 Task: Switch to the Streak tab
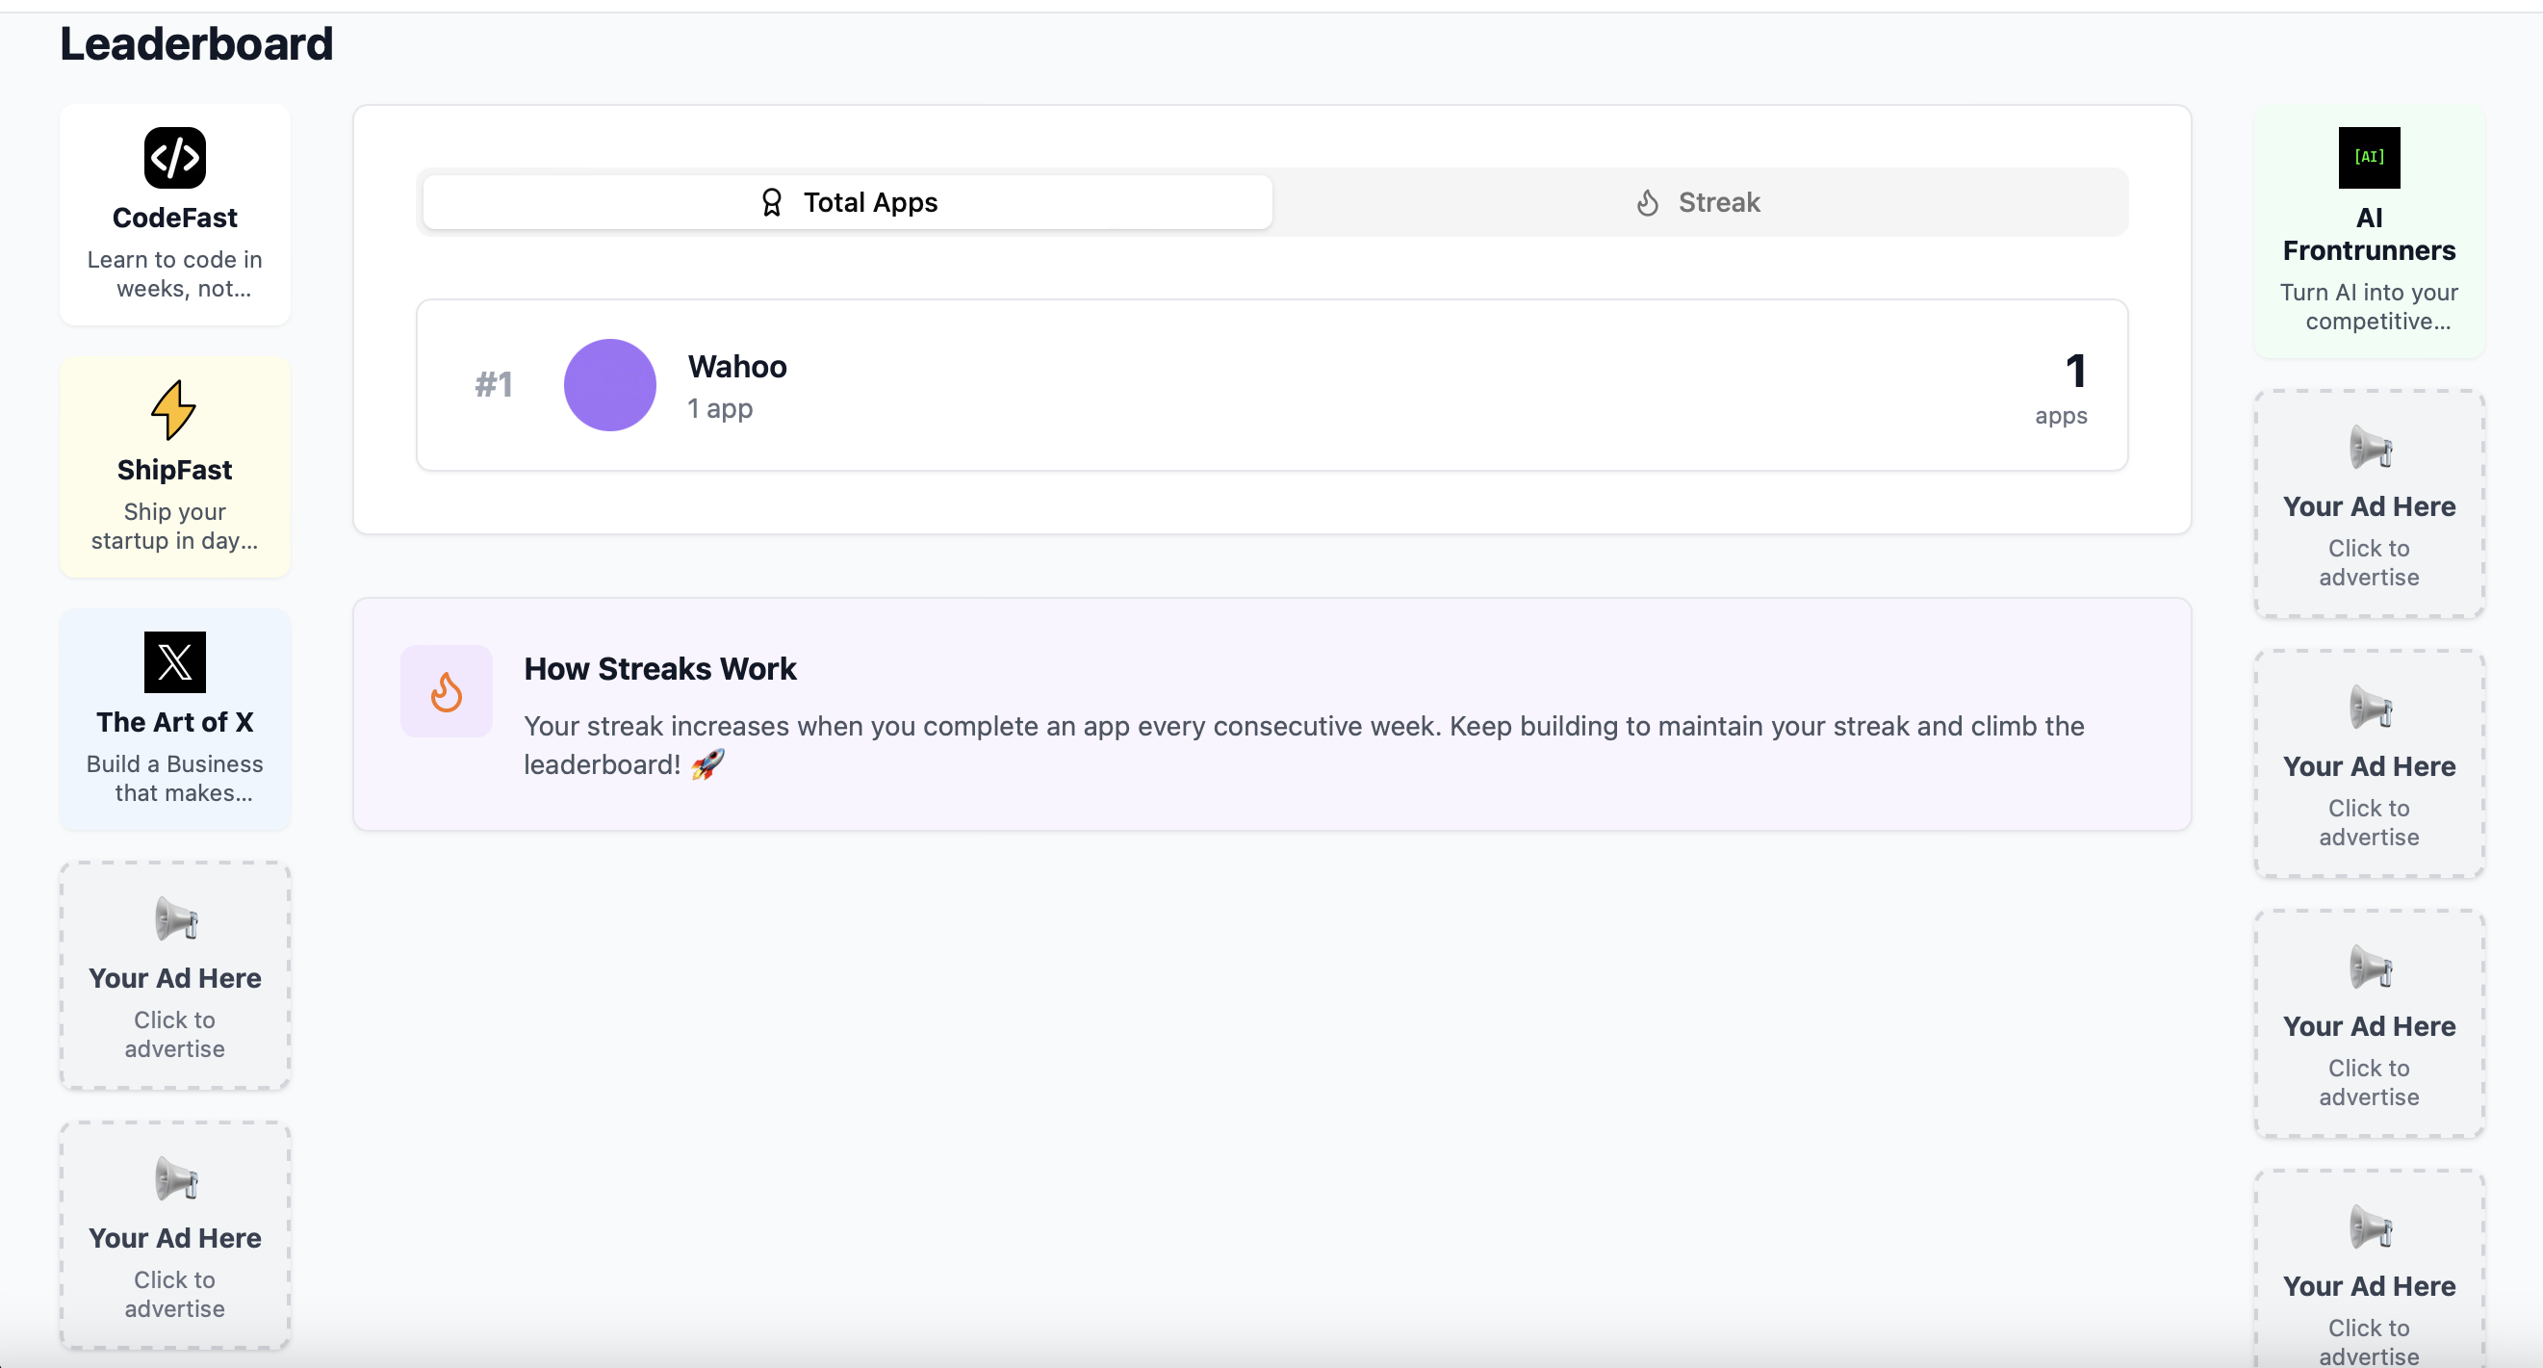click(x=1699, y=202)
